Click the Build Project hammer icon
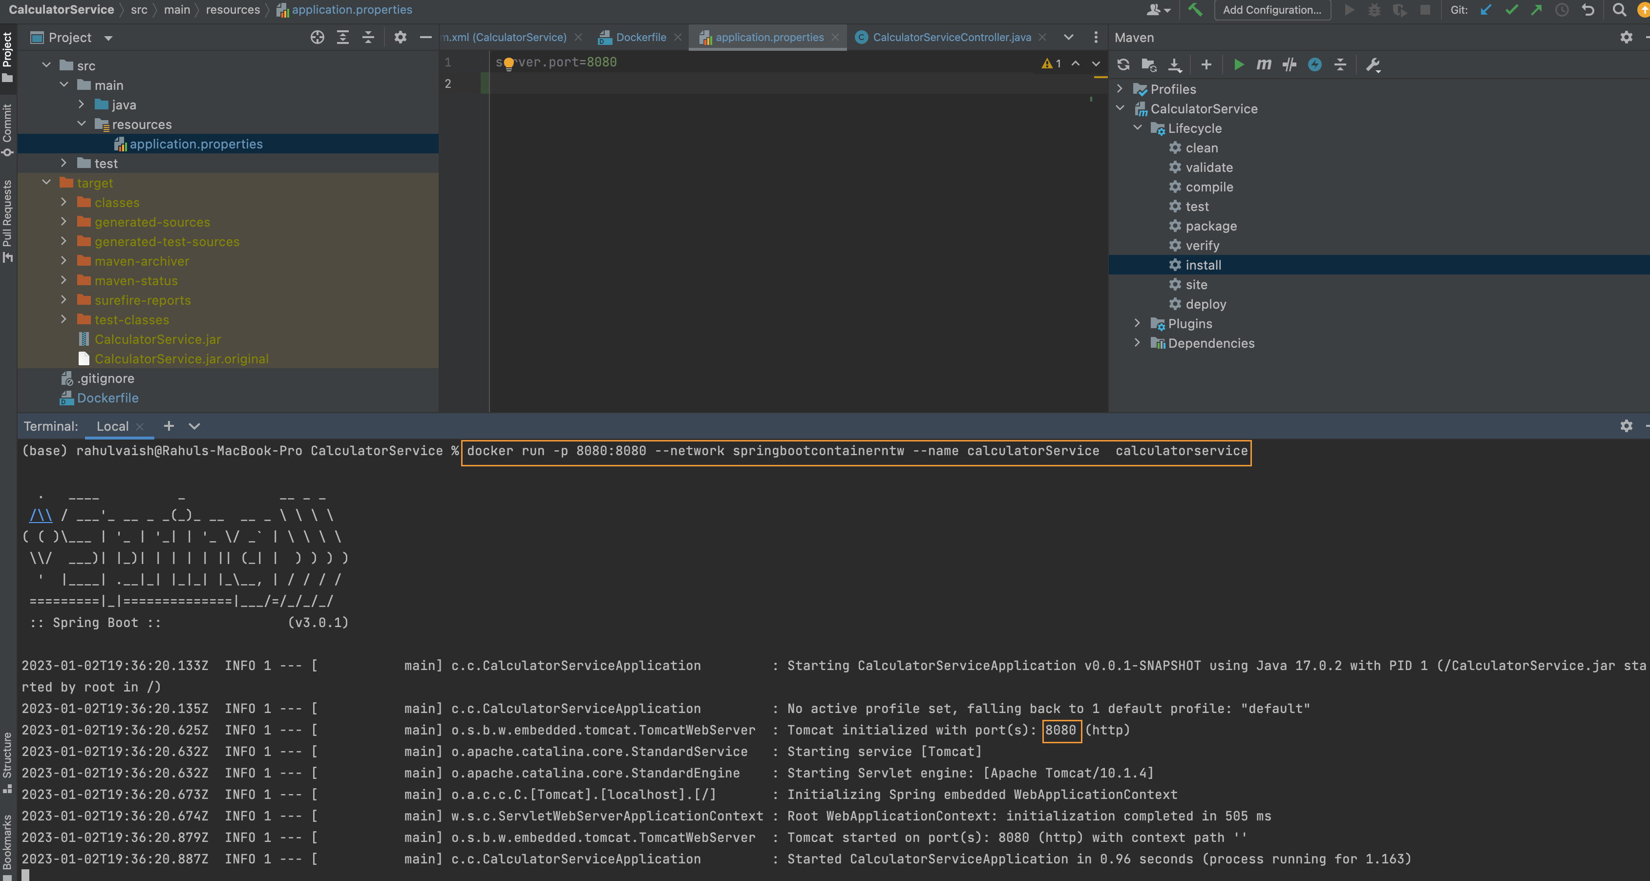 [1195, 10]
